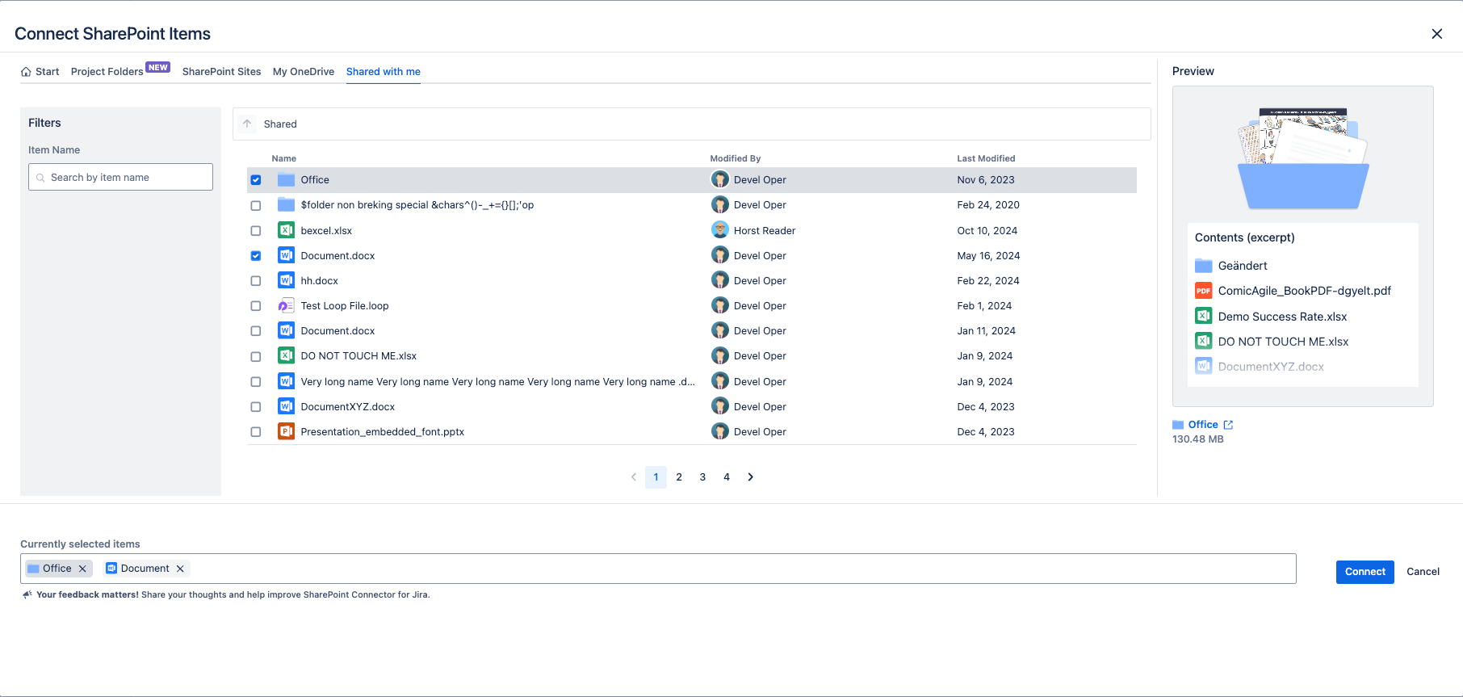This screenshot has width=1463, height=697.
Task: Remove the Document chip from selected items
Action: point(180,569)
